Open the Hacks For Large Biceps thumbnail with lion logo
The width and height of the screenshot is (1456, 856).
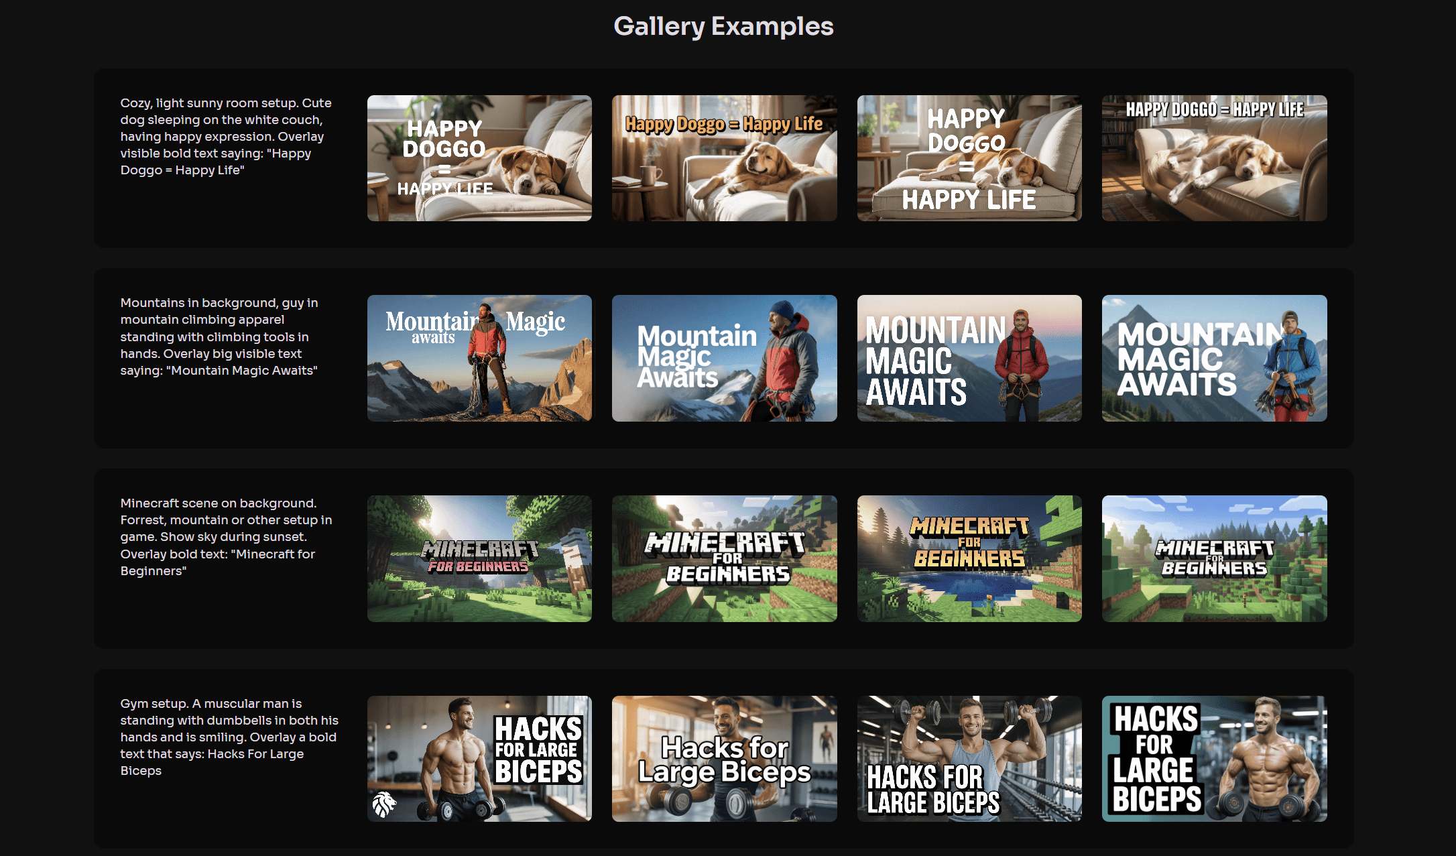tap(479, 759)
